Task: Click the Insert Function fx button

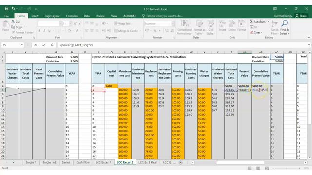Action: pyautogui.click(x=52, y=45)
